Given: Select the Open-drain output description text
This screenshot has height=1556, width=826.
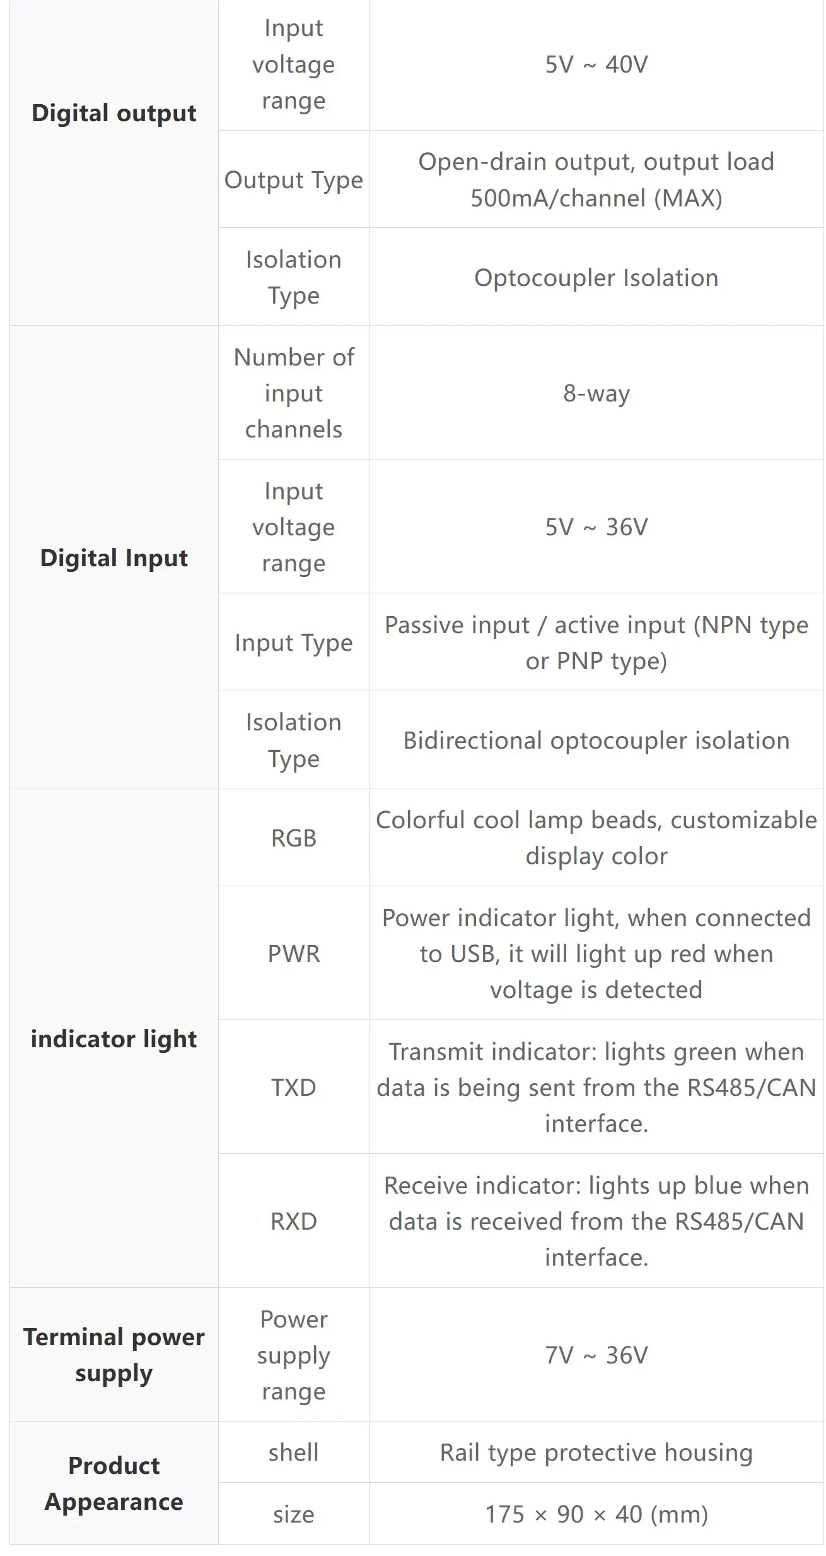Looking at the screenshot, I should [x=596, y=180].
